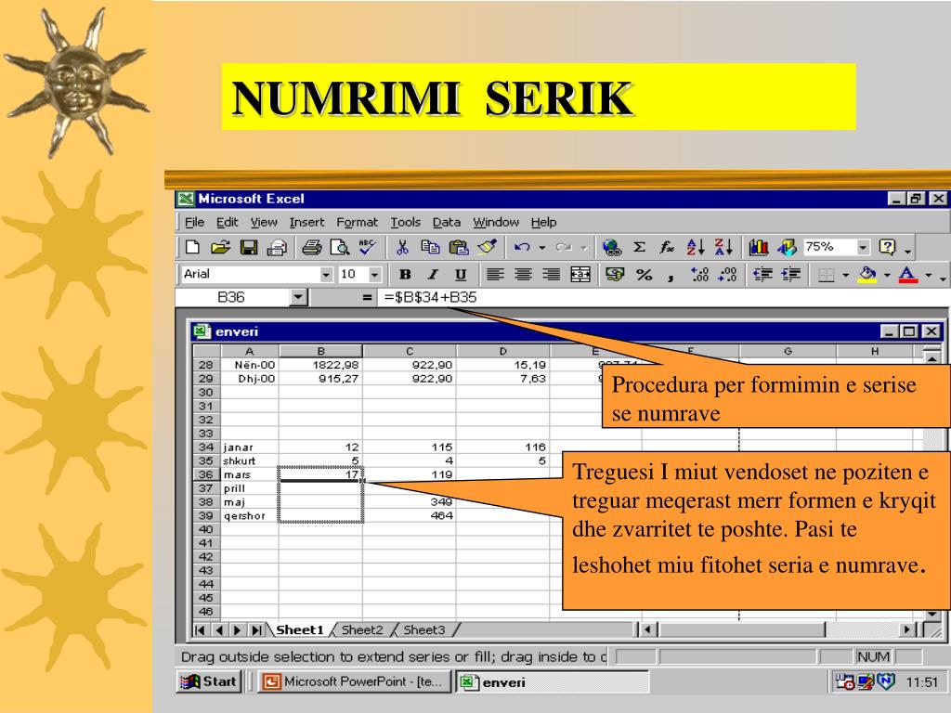Screen dimensions: 951x713
Task: Switch to Microsoft PowerPoint taskbar button
Action: tap(354, 681)
